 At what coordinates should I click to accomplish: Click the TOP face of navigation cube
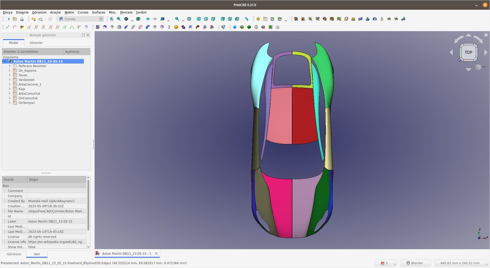point(468,52)
